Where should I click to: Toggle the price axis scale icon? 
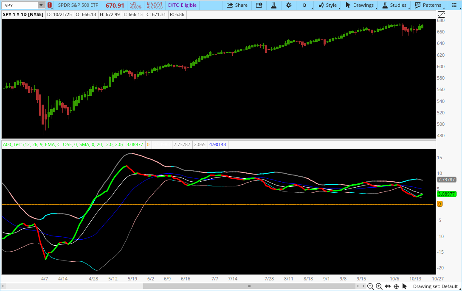441,14
